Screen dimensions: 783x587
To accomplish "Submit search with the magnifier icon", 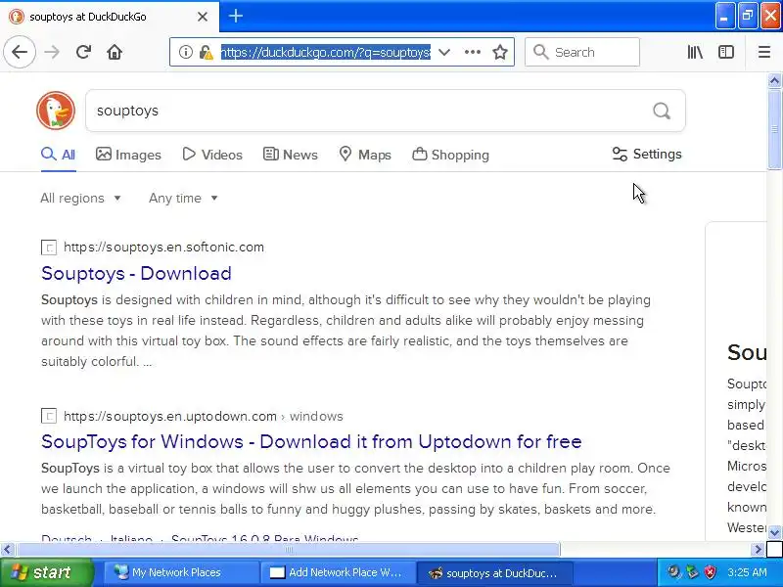I will [662, 111].
